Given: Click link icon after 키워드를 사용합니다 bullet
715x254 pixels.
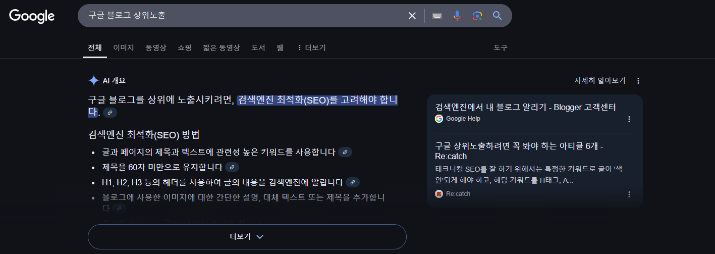Looking at the screenshot, I should 345,152.
